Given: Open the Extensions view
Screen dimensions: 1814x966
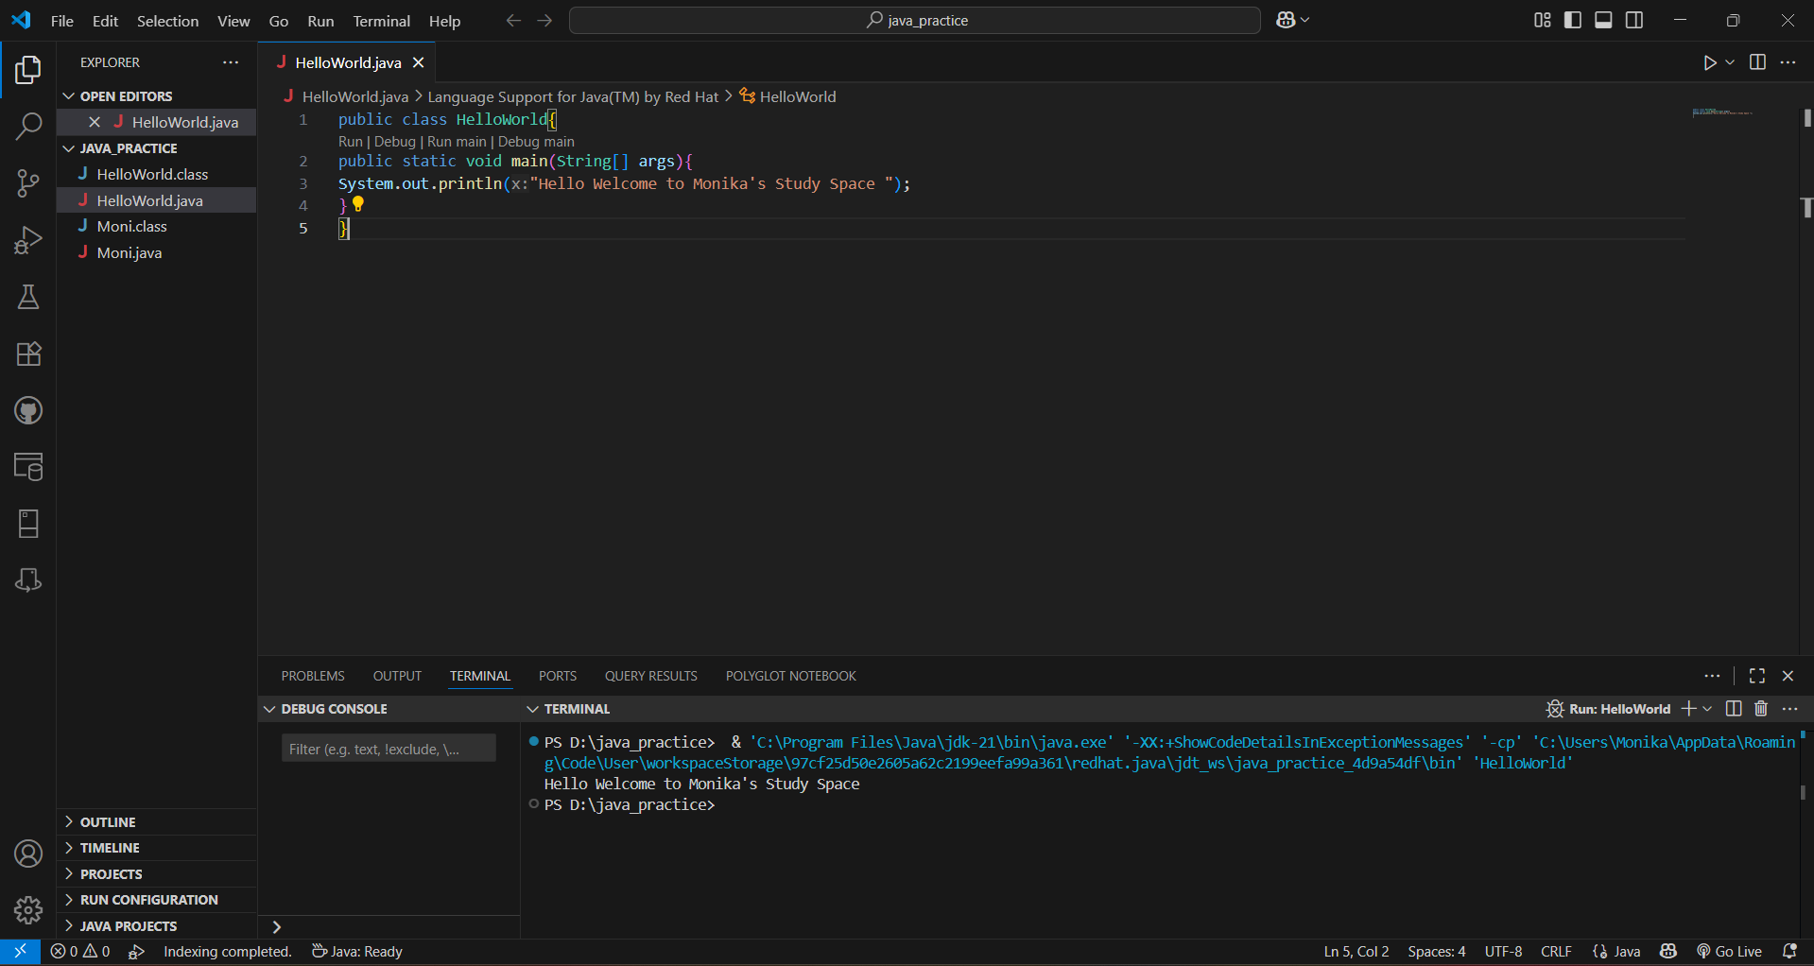Looking at the screenshot, I should click(x=28, y=354).
